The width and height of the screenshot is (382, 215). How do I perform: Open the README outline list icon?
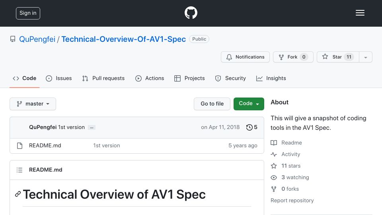click(19, 170)
